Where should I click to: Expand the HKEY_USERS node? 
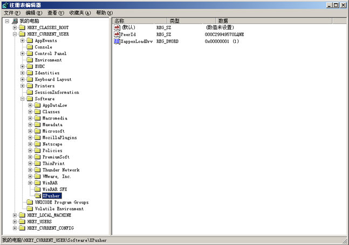(x=15, y=221)
